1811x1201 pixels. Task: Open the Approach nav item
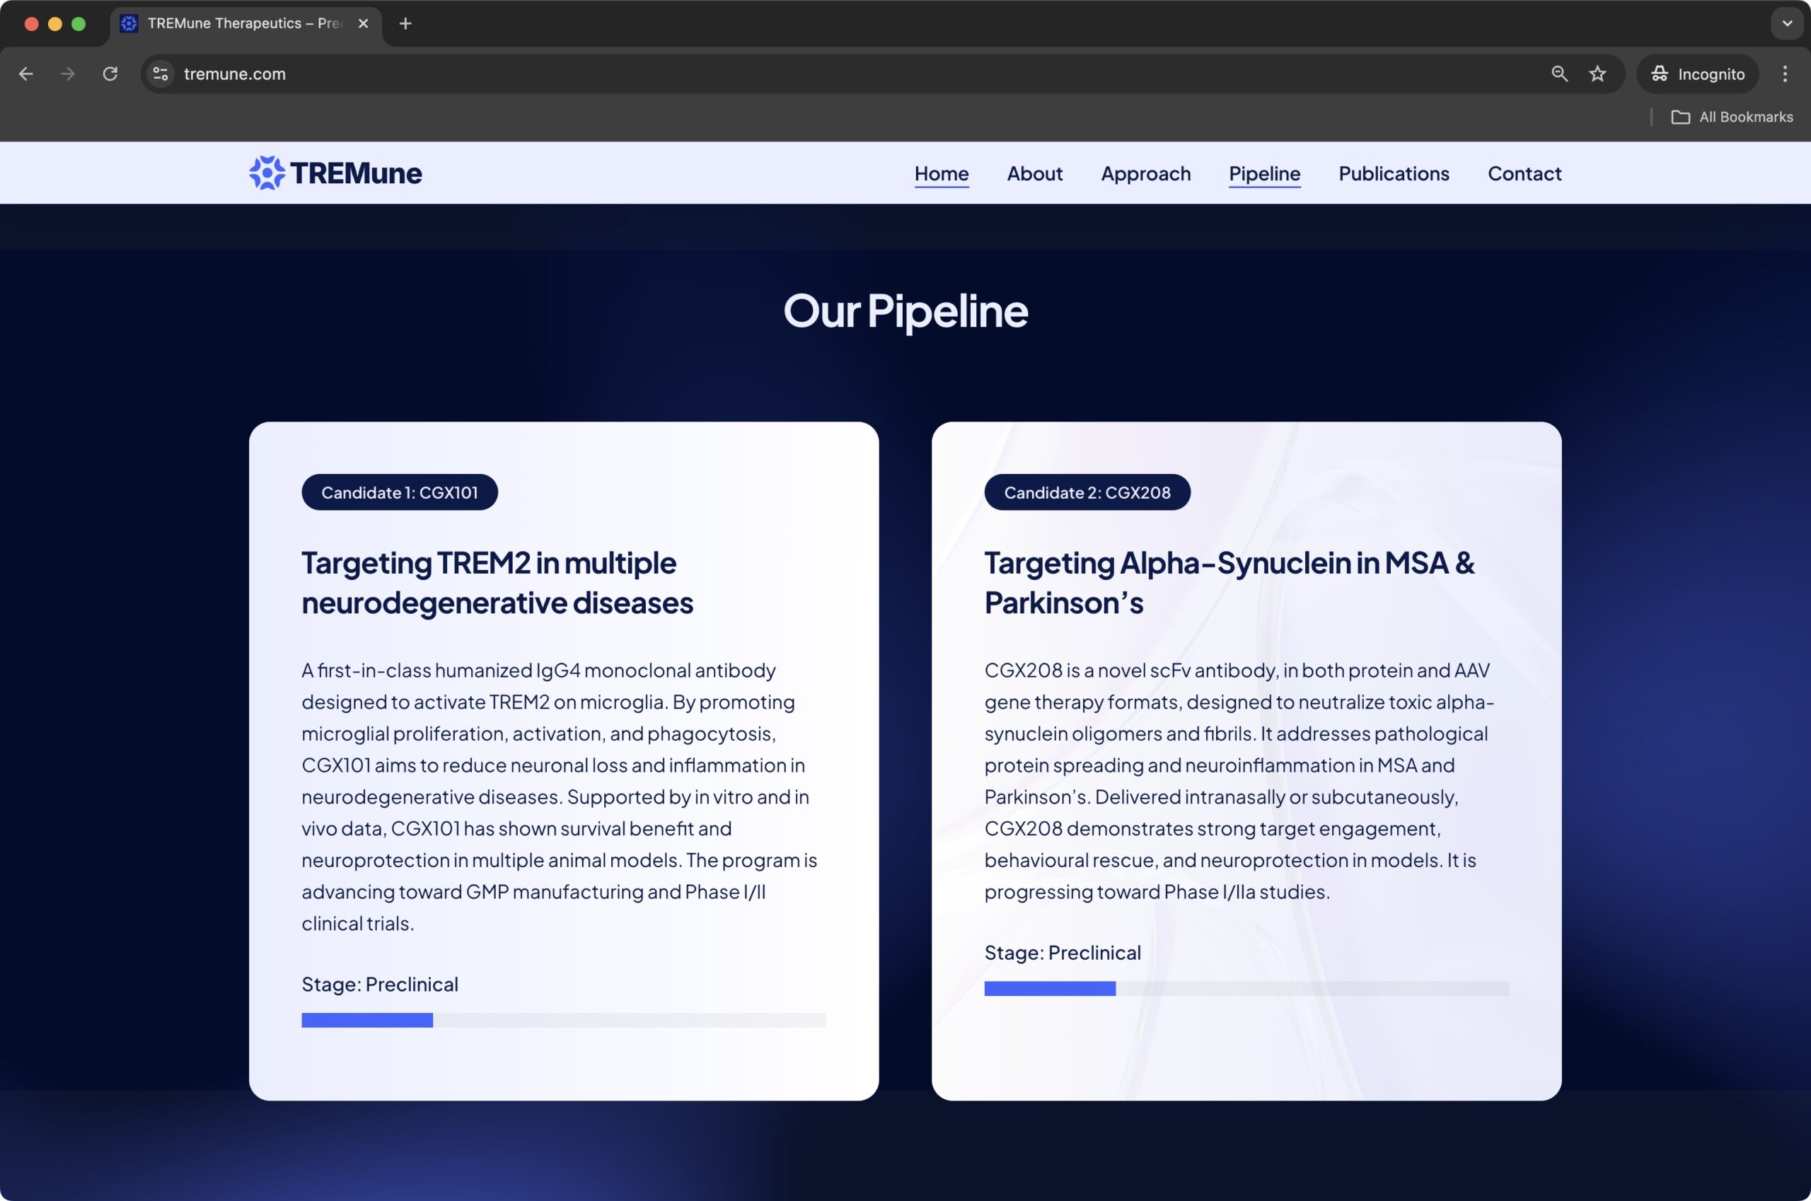coord(1145,174)
